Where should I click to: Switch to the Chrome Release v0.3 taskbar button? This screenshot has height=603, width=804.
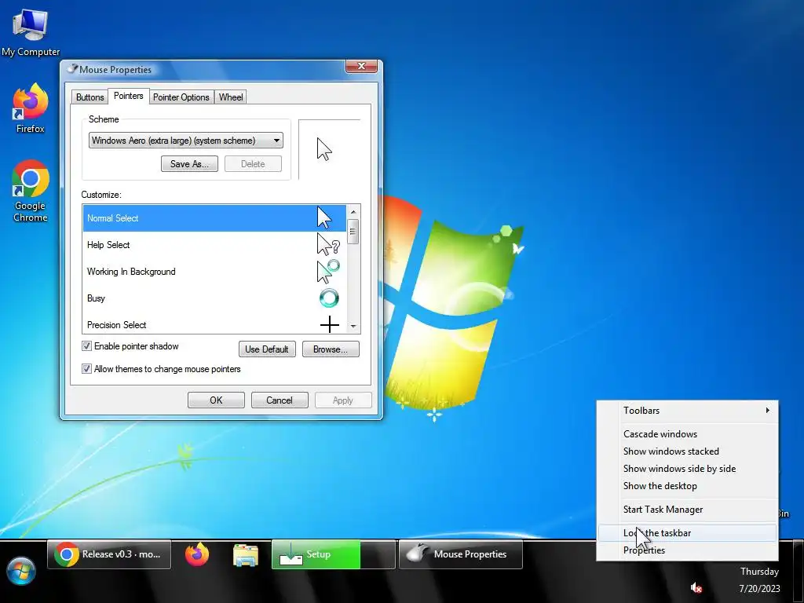pos(109,554)
